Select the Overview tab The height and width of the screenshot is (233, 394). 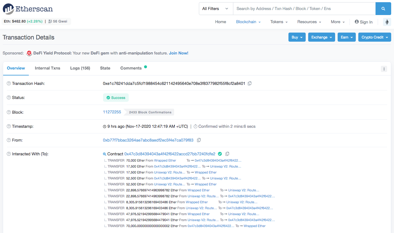tap(16, 68)
